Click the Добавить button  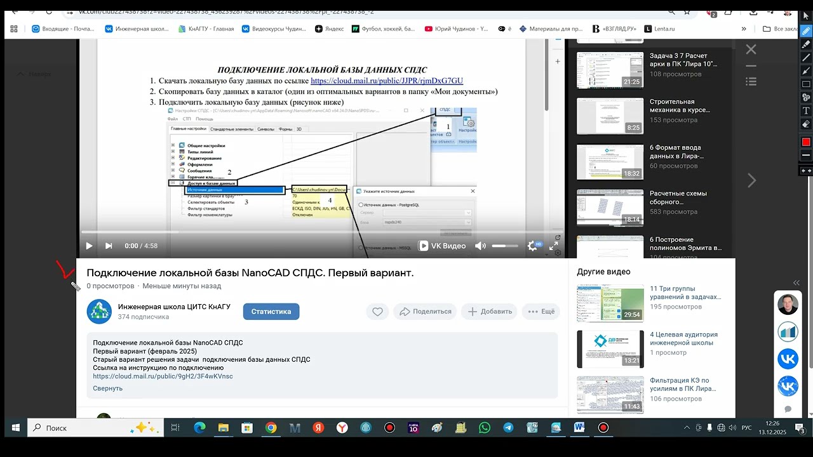(x=490, y=312)
